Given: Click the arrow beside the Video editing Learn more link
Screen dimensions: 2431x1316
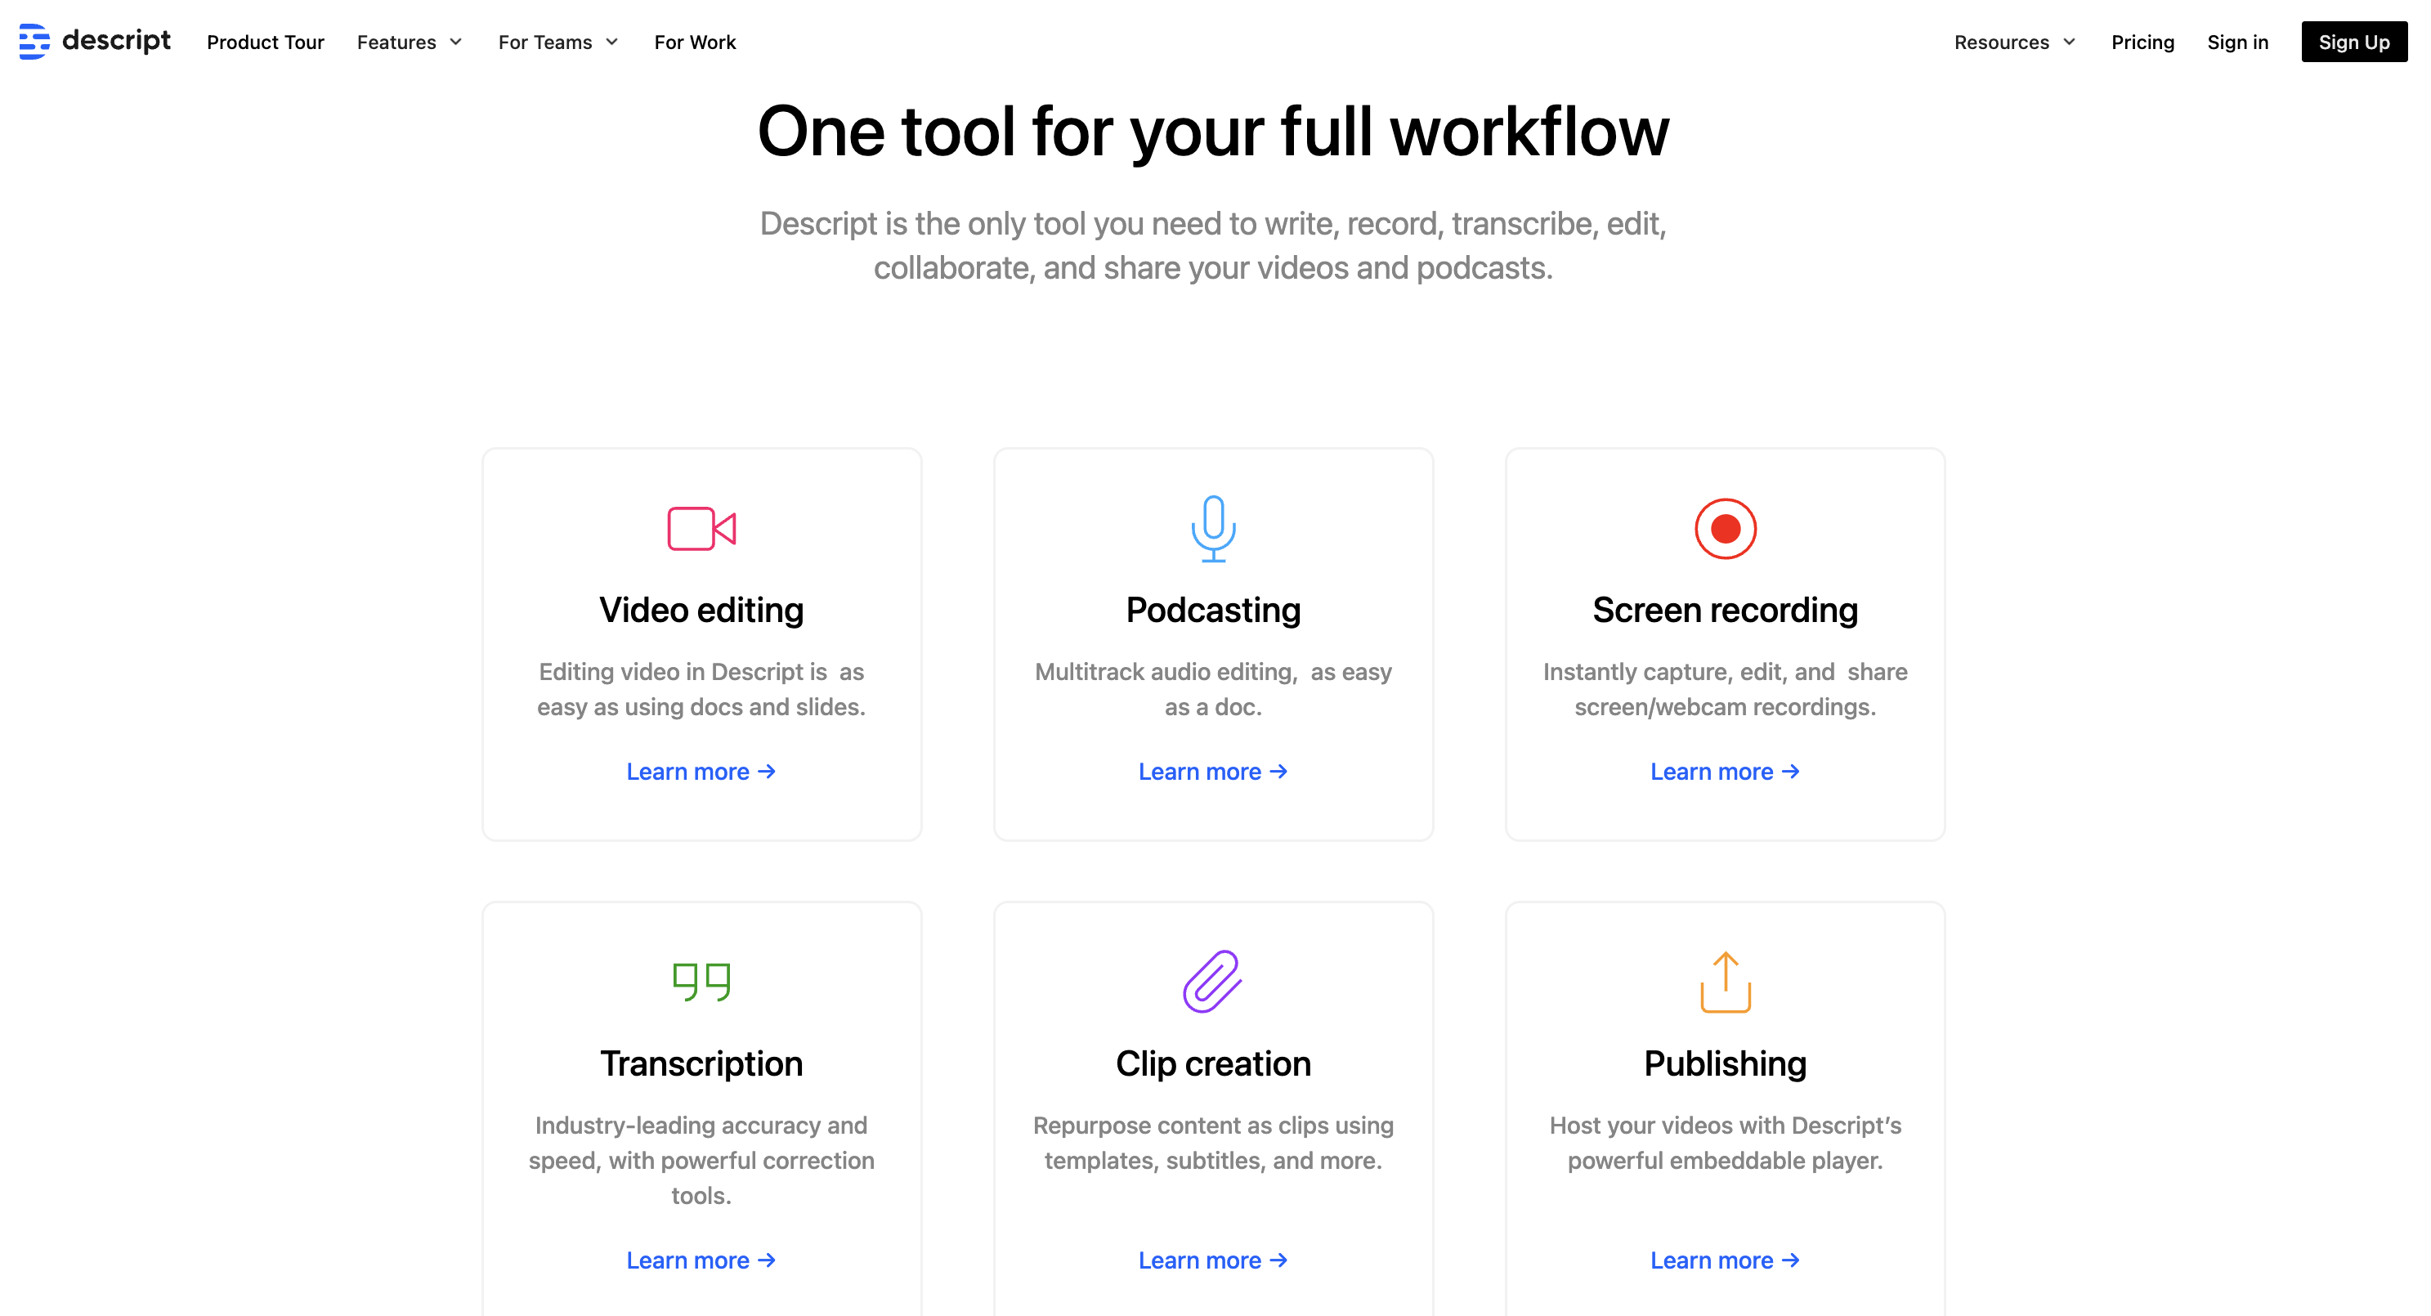Looking at the screenshot, I should [x=768, y=772].
